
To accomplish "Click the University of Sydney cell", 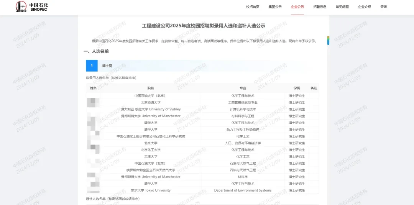I will tap(151, 109).
